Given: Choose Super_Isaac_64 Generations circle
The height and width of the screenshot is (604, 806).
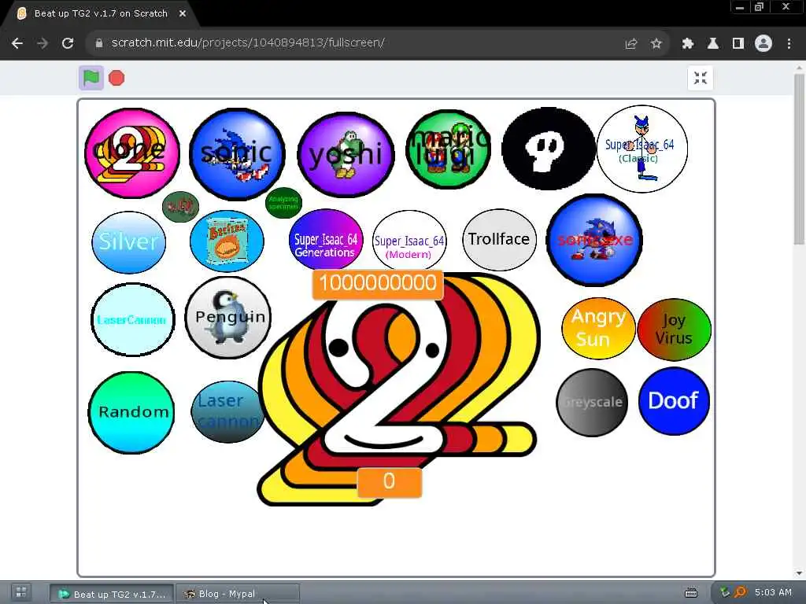Looking at the screenshot, I should (x=326, y=239).
